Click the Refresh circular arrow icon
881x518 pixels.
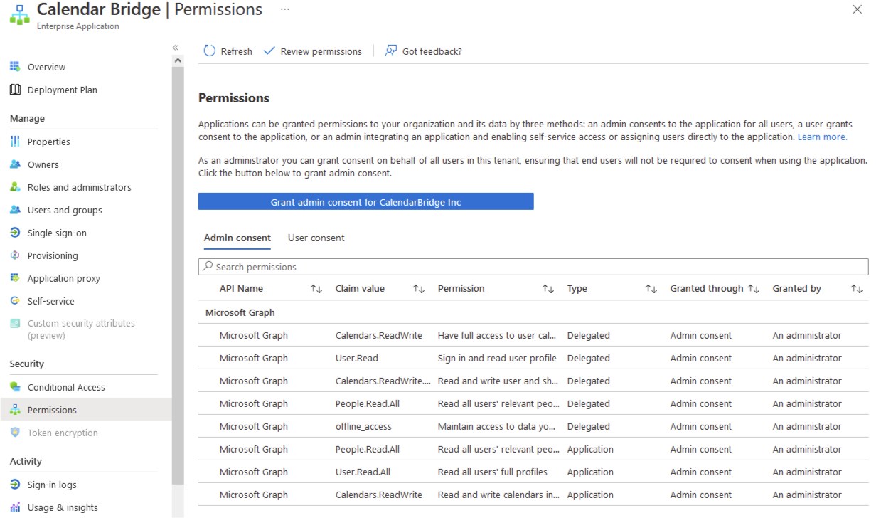click(x=209, y=51)
